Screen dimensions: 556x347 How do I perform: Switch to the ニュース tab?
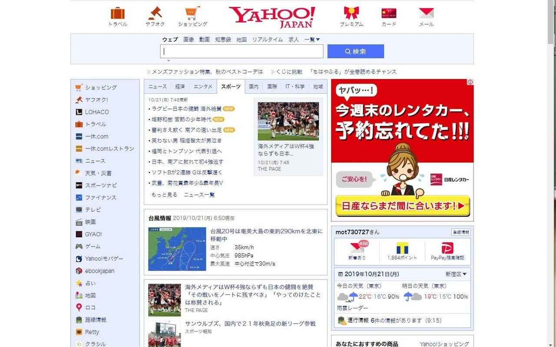coord(157,86)
